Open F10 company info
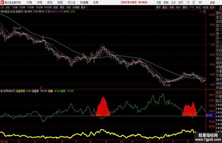 [192, 7]
